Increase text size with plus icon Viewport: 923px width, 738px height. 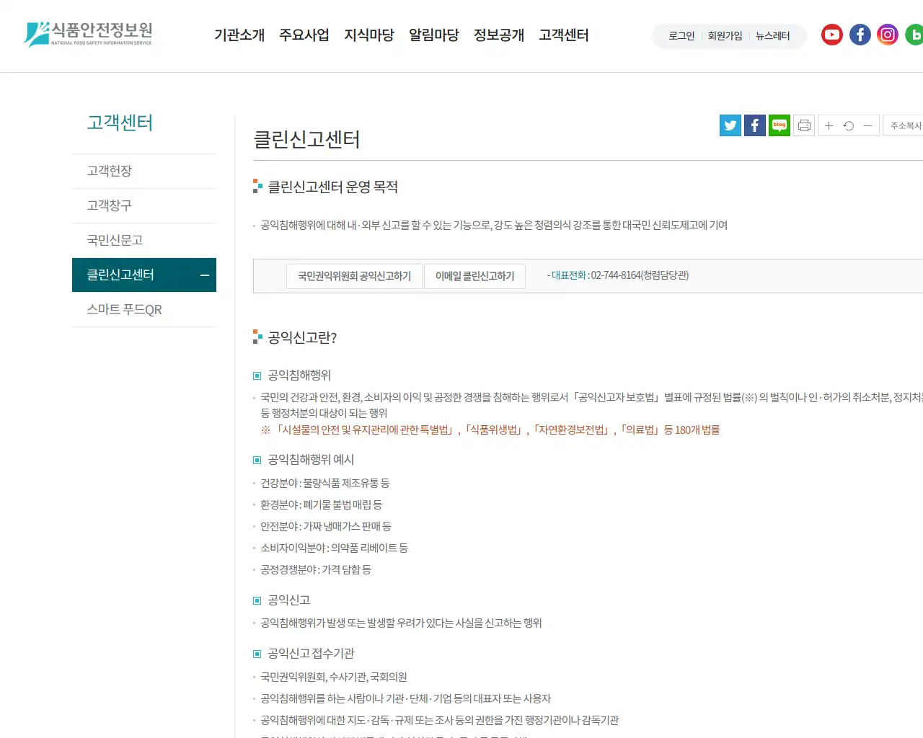[829, 125]
